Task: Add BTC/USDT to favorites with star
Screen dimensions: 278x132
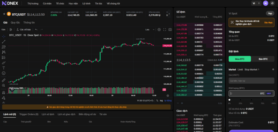Action: point(4,14)
